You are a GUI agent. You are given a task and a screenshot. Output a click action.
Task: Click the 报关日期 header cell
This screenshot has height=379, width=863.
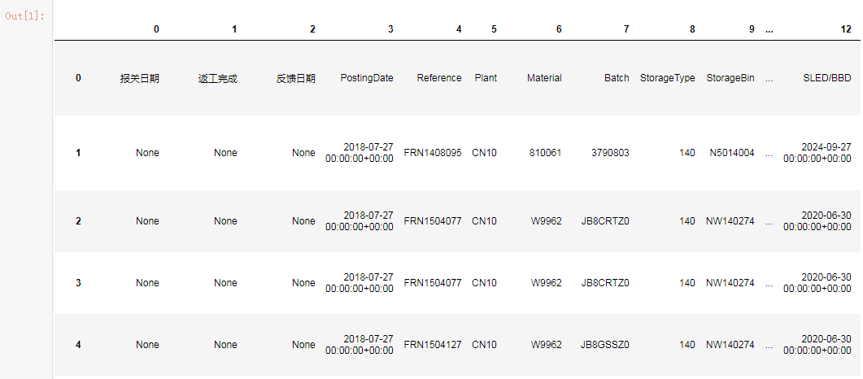coord(140,78)
